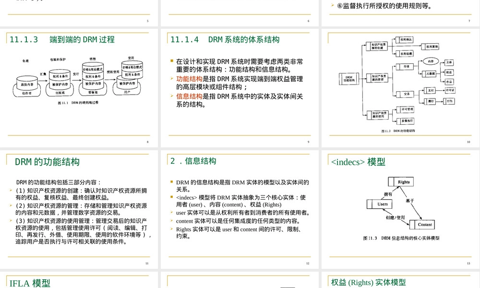Image resolution: width=480 pixels, height=288 pixels.
Task: Click the "权利复核" box in the chart
Action: (x=431, y=47)
